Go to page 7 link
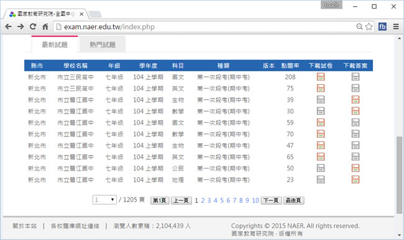 (x=234, y=200)
